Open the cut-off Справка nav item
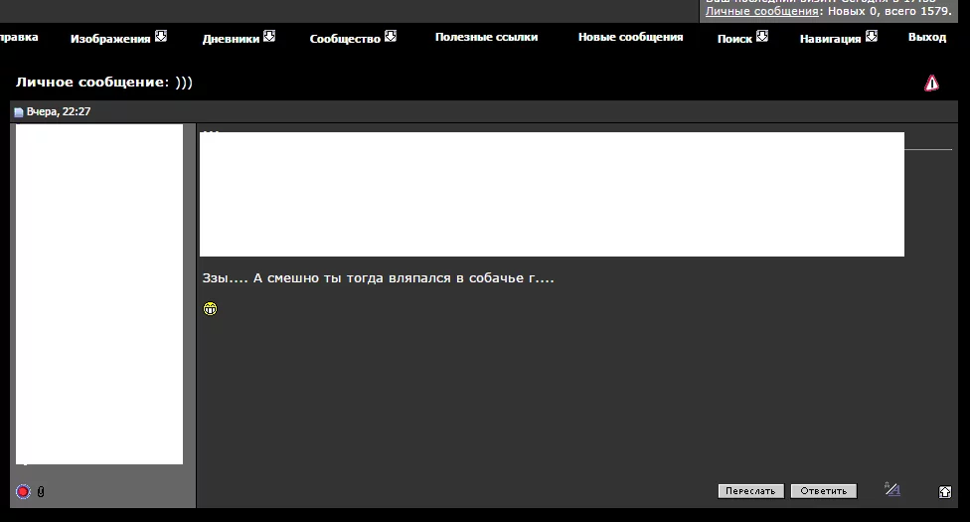Screen dimensions: 970x522 pyautogui.click(x=19, y=37)
